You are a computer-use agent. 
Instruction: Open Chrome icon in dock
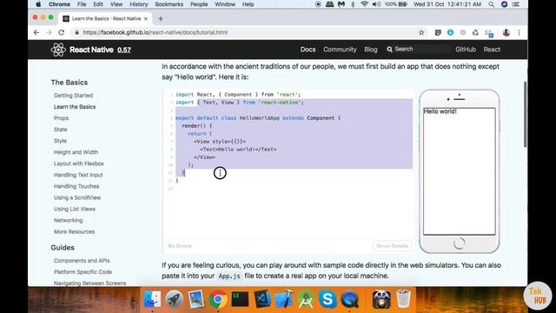coord(218,299)
